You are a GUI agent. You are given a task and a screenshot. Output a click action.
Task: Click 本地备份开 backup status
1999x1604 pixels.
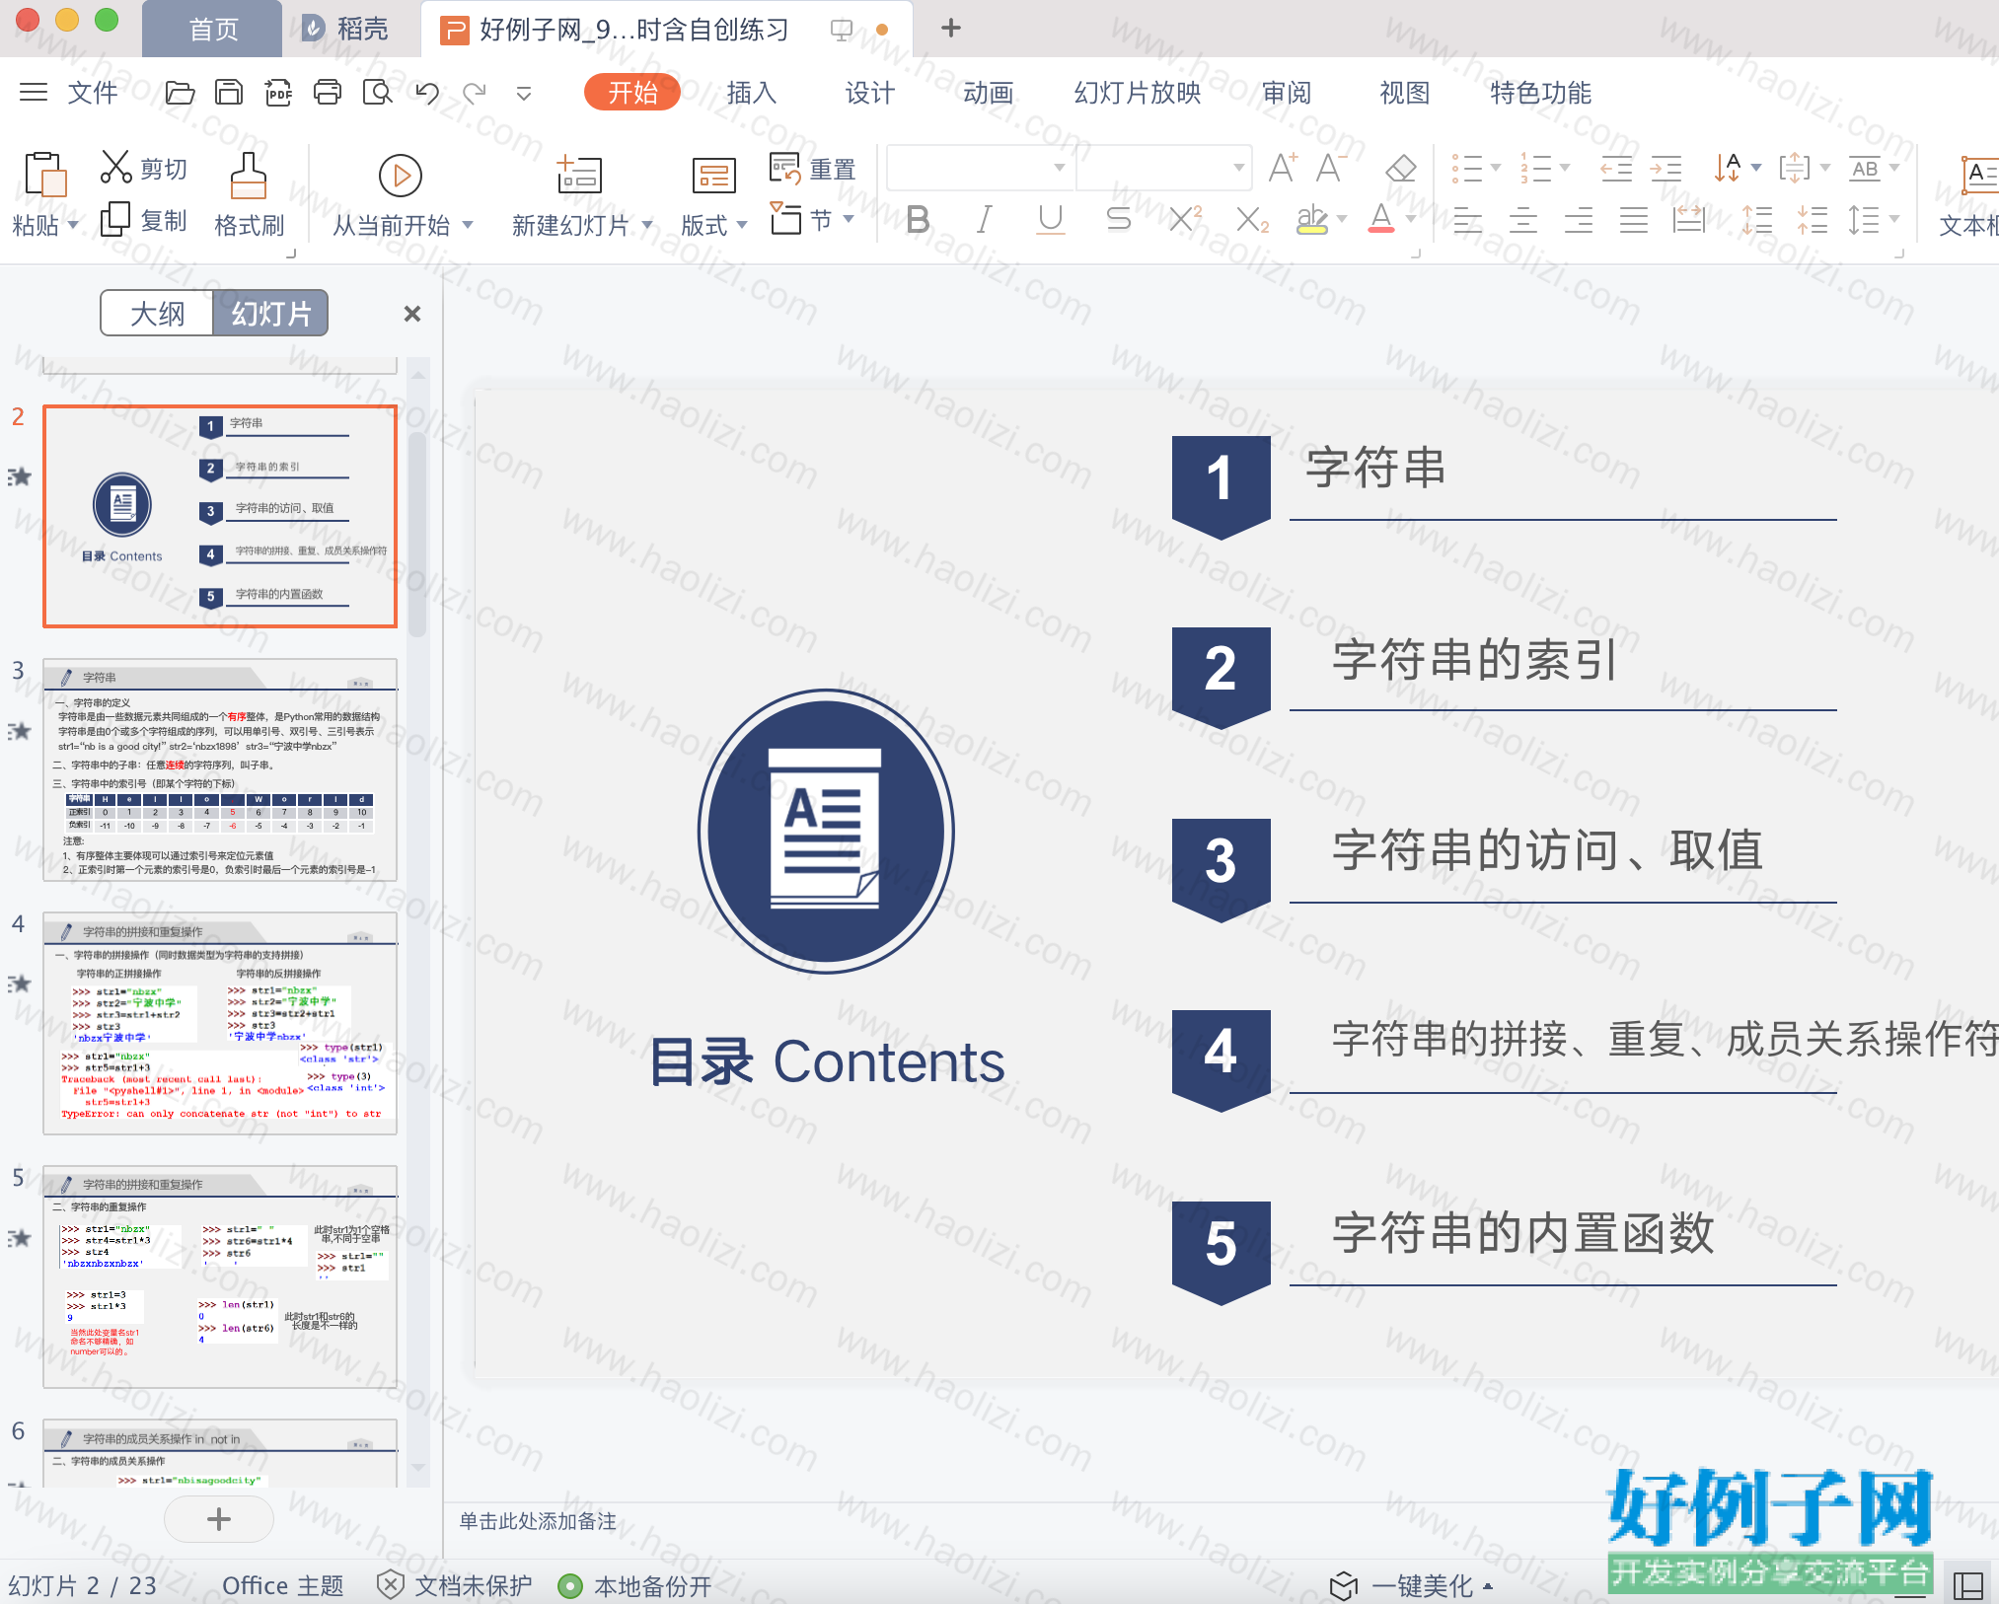634,1585
